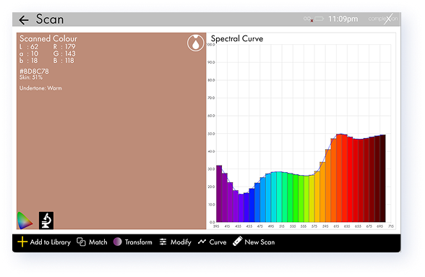Click the purple Transform circle icon

click(117, 242)
